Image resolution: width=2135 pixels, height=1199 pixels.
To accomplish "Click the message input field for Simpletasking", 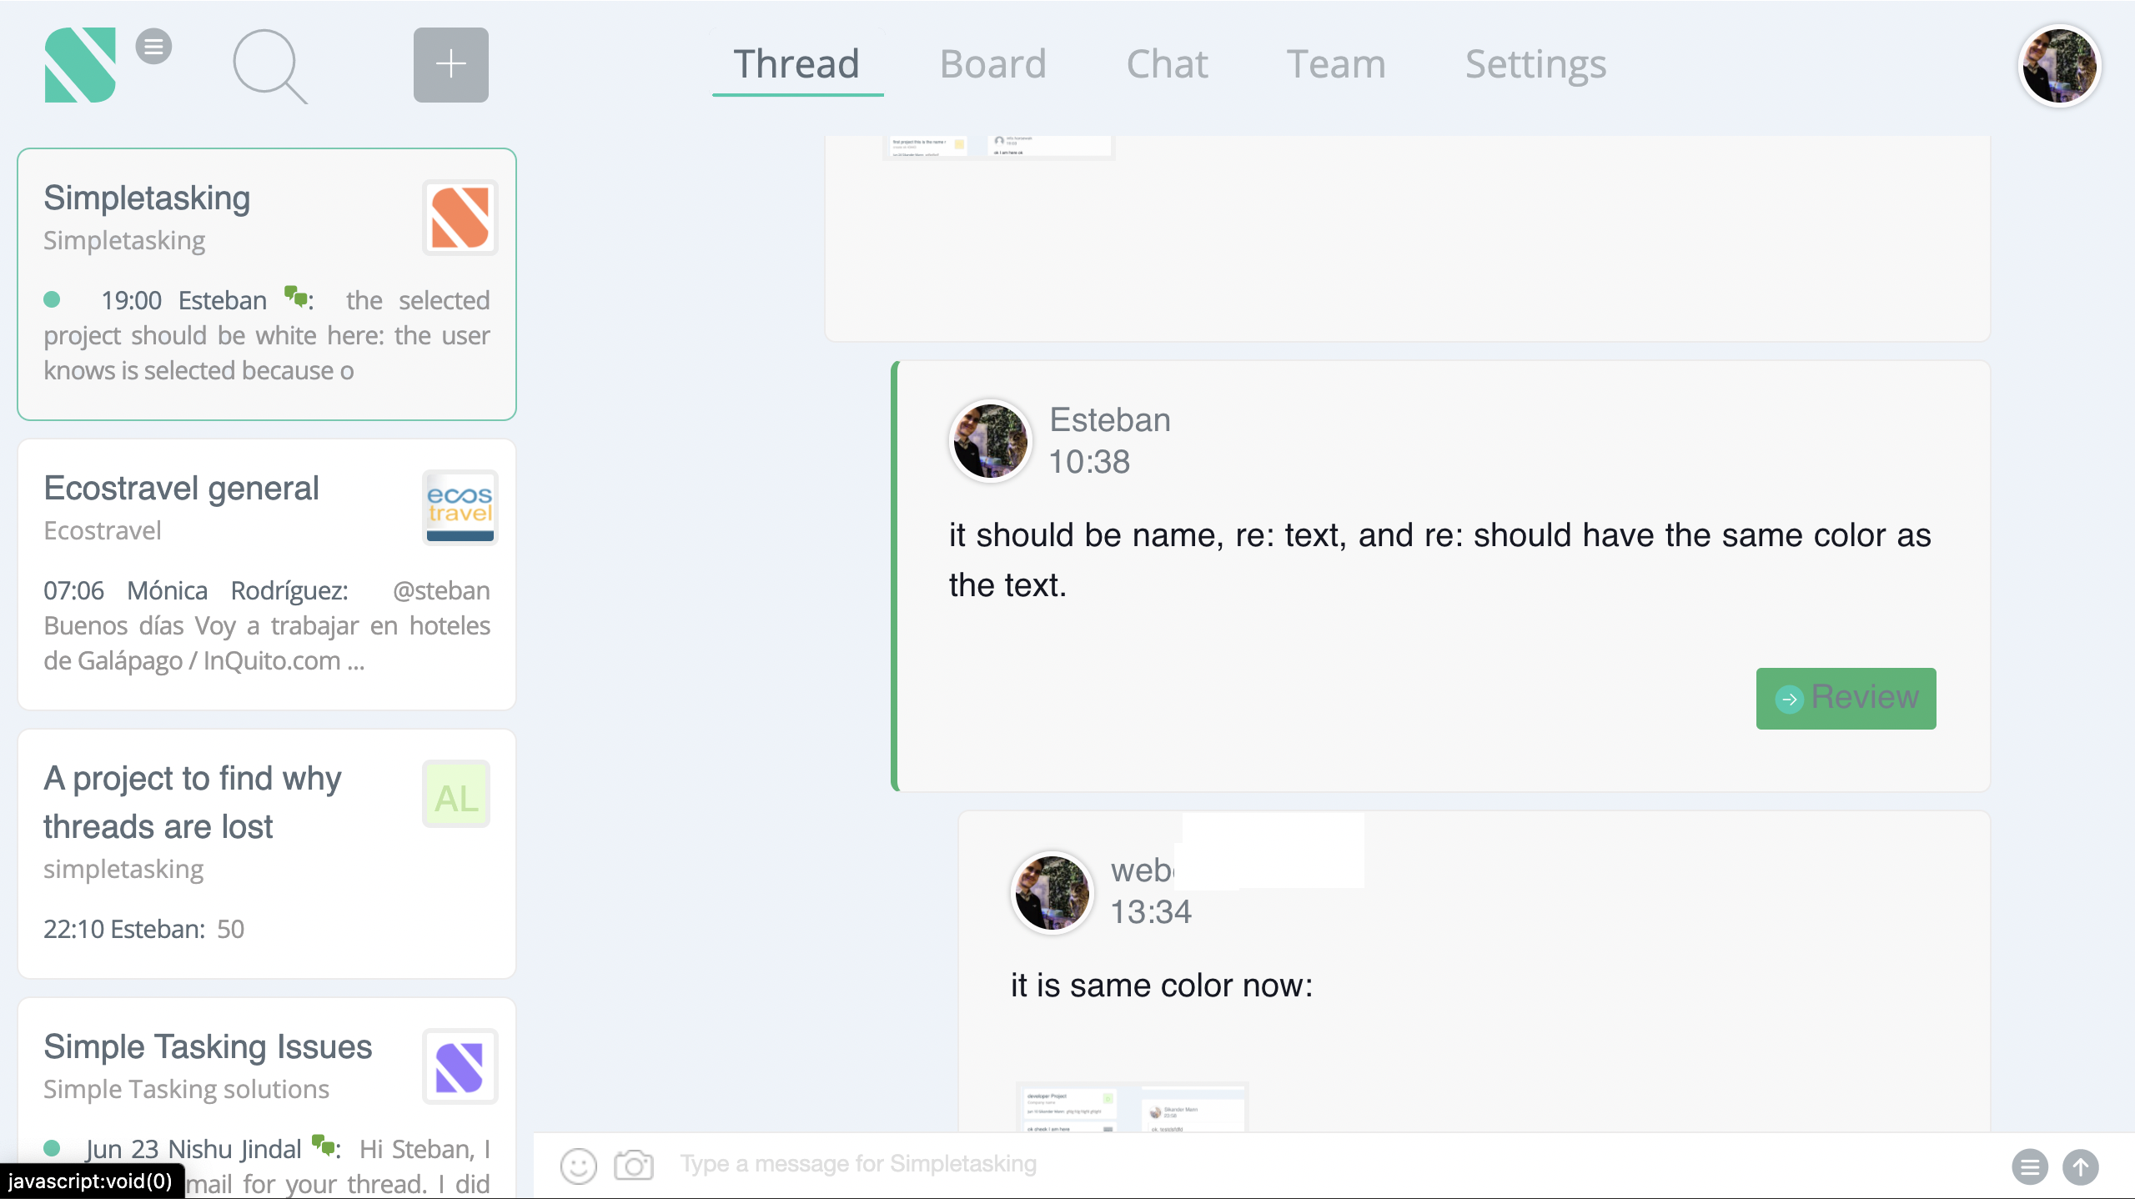I will (x=1334, y=1164).
